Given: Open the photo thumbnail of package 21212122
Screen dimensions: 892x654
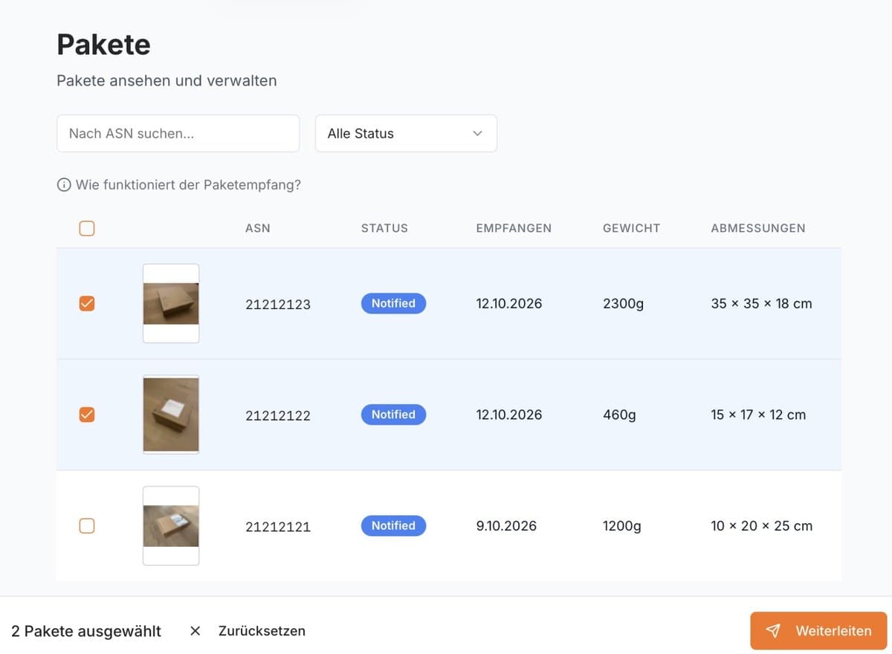Looking at the screenshot, I should click(x=171, y=415).
